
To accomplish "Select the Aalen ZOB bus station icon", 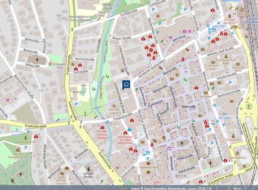I will pos(214,29).
